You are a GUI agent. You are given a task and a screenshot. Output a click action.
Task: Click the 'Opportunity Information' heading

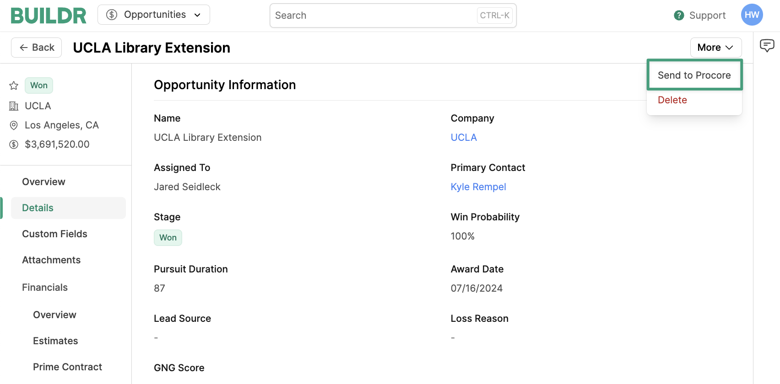(225, 85)
